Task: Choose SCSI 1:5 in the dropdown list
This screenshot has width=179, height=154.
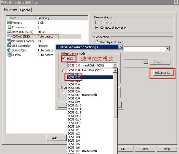Action: pyautogui.click(x=90, y=144)
